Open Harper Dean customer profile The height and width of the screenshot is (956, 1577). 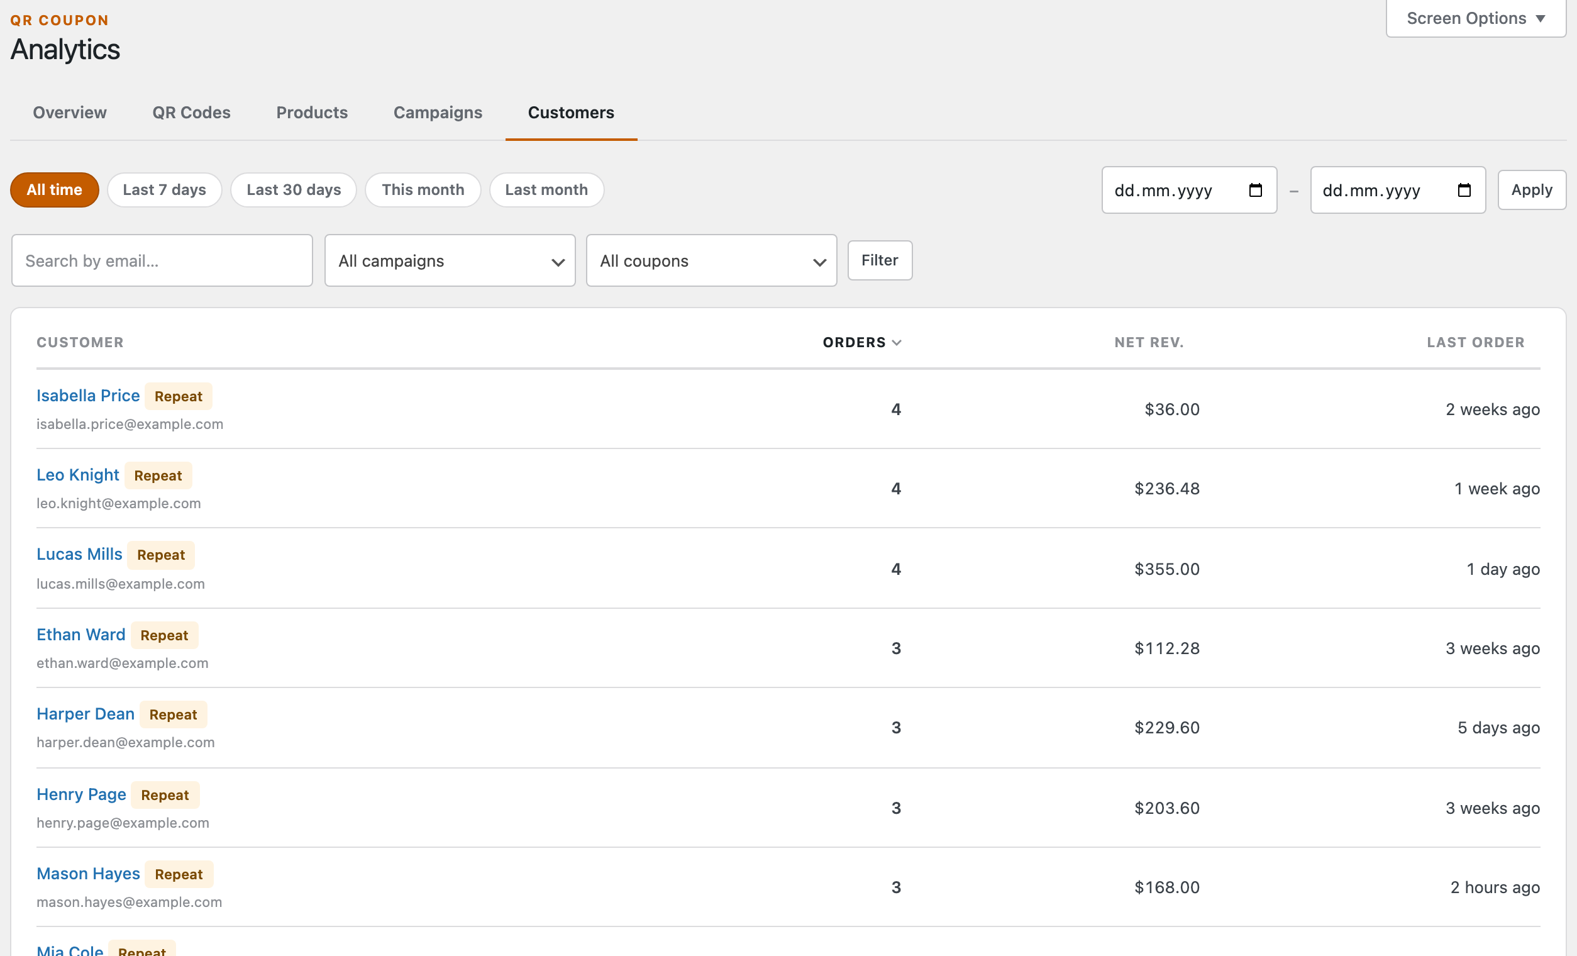coord(86,714)
